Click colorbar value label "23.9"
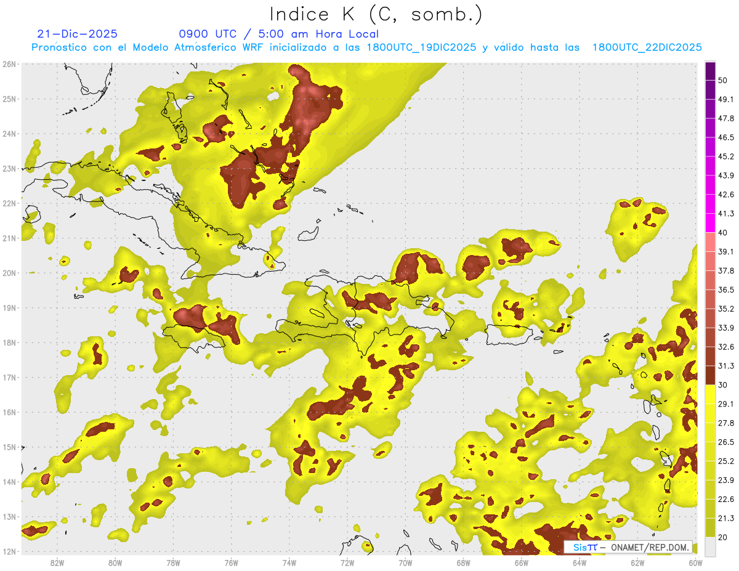This screenshot has height=571, width=739. point(726,480)
